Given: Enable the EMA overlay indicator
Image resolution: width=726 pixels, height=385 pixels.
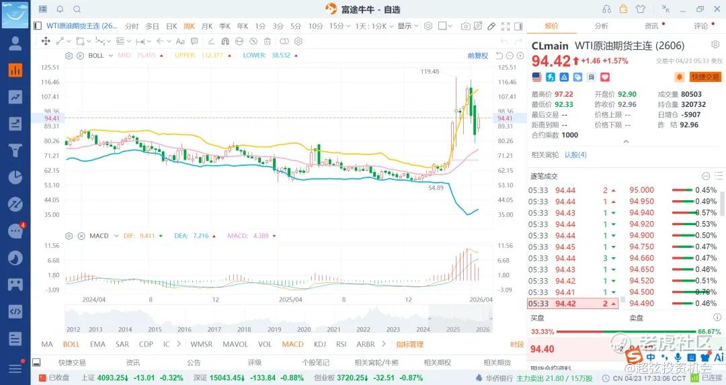Looking at the screenshot, I should [x=97, y=344].
